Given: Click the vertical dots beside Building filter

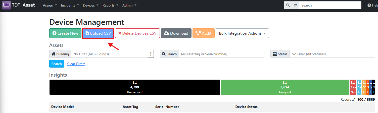Looking at the screenshot, I should coord(151,54).
